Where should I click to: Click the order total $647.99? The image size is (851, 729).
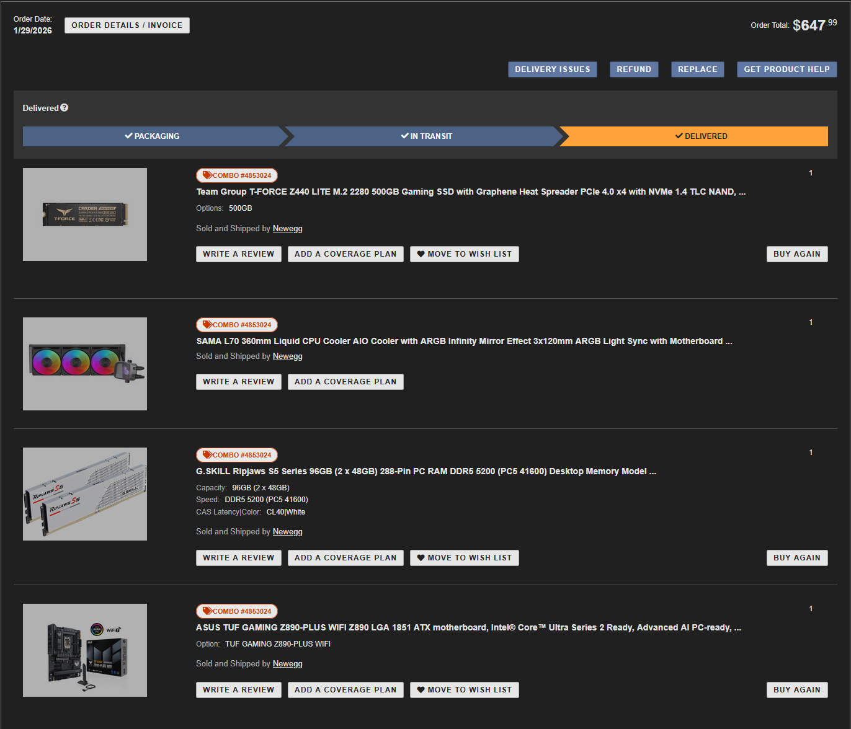tap(815, 25)
